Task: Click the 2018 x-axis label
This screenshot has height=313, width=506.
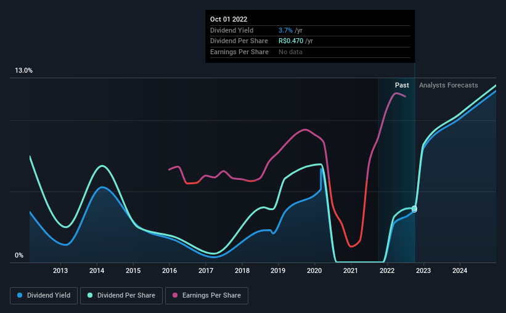Action: click(x=242, y=270)
